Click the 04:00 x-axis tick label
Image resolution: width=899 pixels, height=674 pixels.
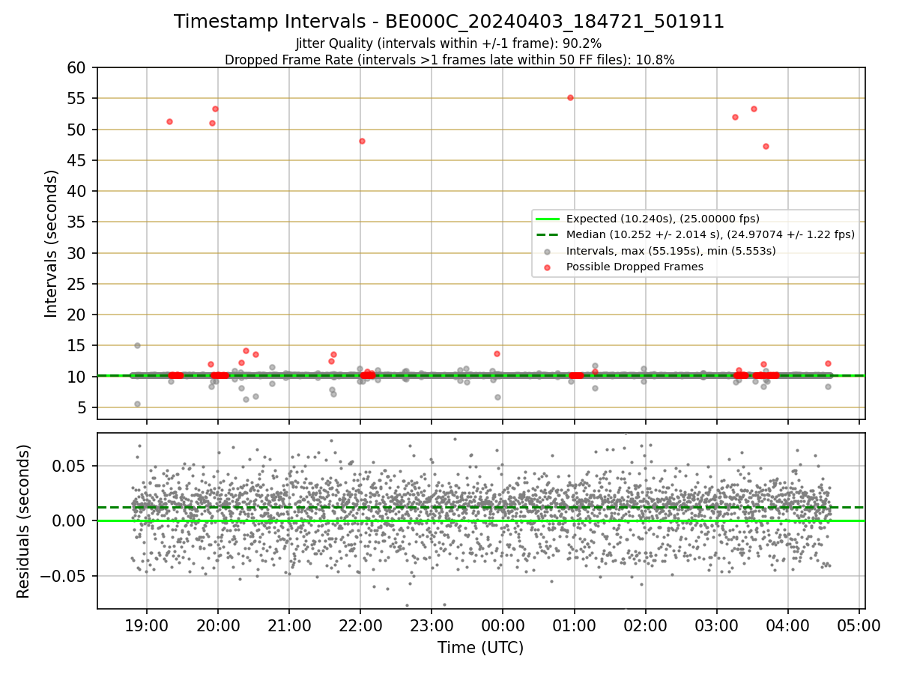tap(788, 625)
